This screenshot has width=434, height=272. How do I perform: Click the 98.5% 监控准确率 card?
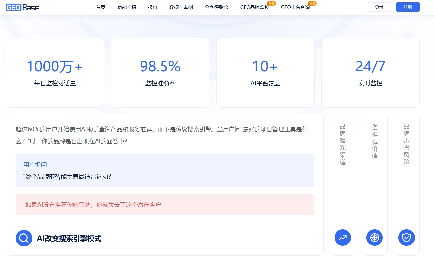[x=160, y=72]
